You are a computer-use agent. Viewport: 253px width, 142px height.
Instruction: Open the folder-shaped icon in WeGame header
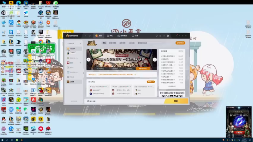[x=160, y=36]
